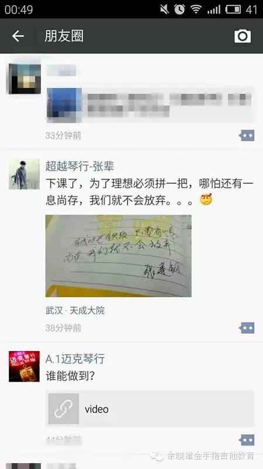263x469 pixels.
Task: Open the blurred shared link card
Action: click(150, 105)
